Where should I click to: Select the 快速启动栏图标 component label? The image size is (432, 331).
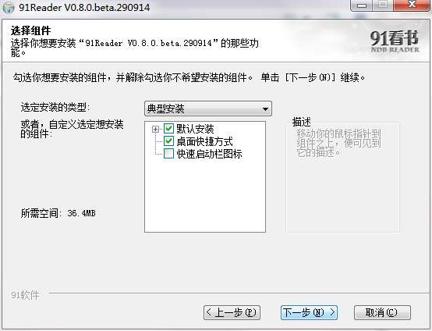pyautogui.click(x=210, y=154)
